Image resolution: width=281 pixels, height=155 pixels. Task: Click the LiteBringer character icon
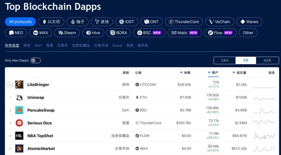tap(19, 85)
